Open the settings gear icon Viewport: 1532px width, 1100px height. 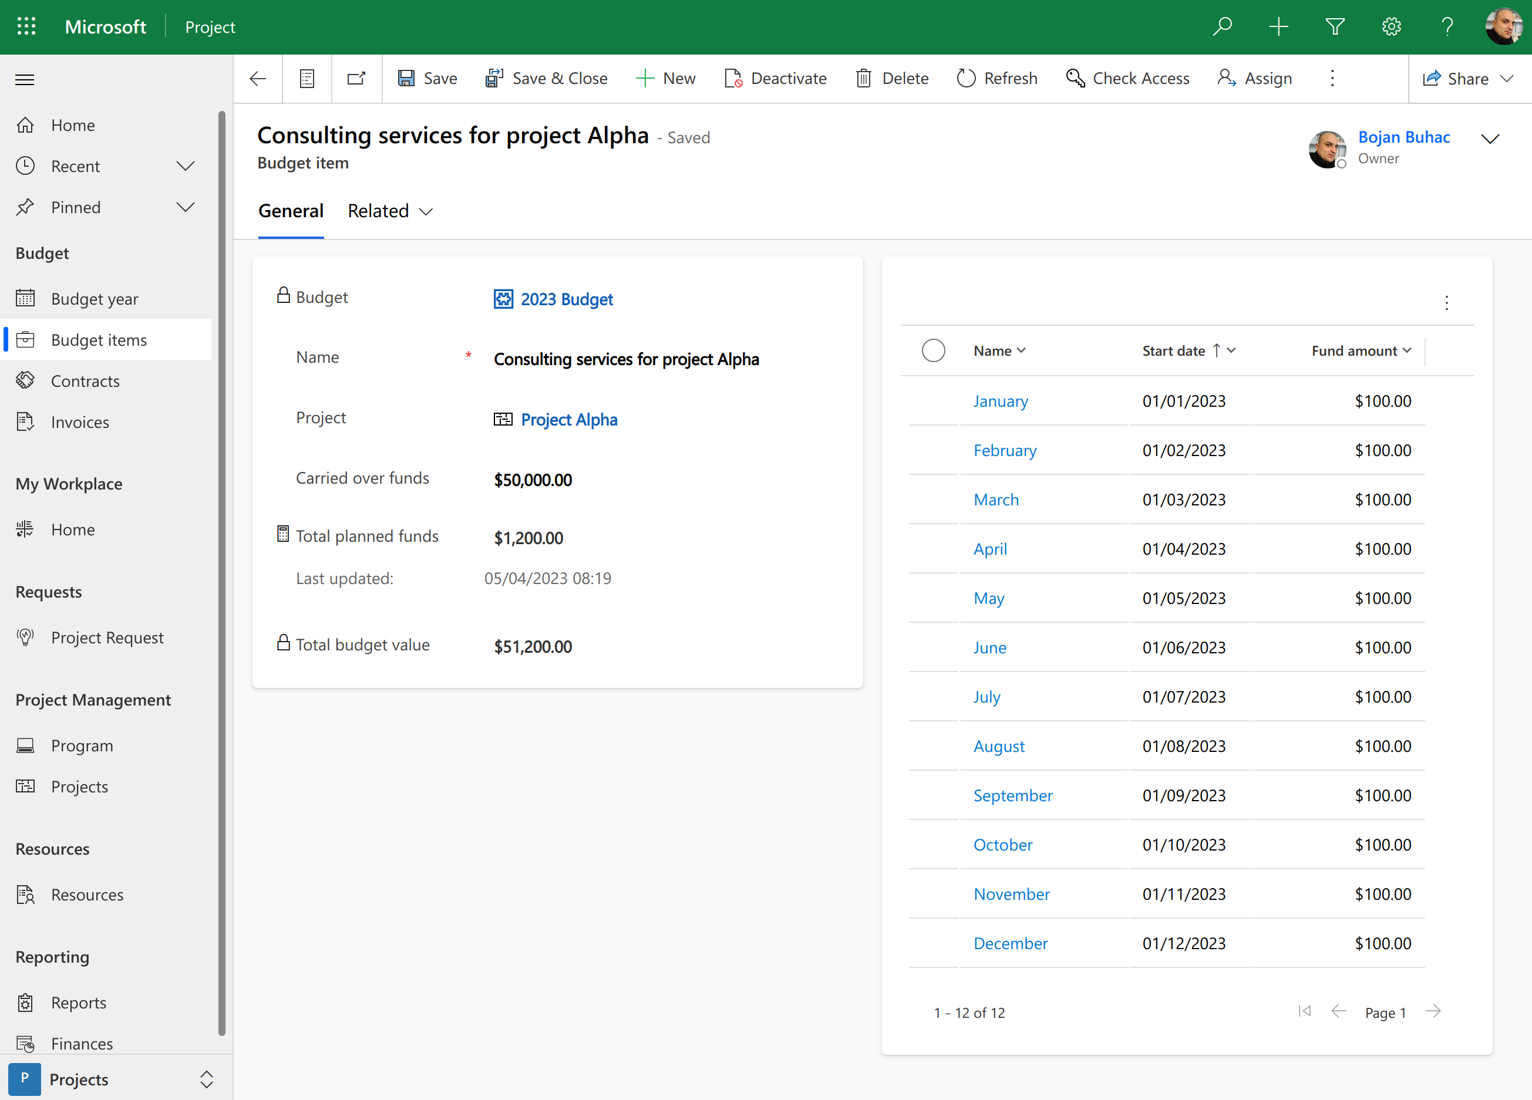1391,26
